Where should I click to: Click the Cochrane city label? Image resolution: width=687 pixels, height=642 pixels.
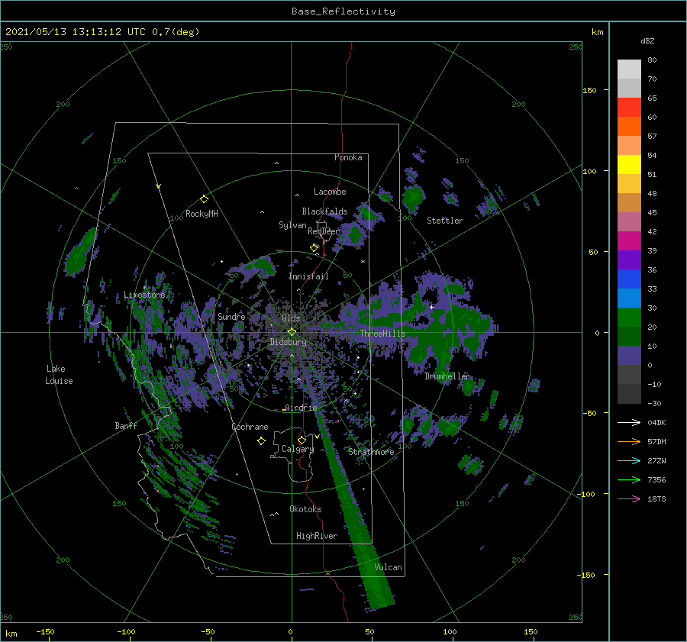click(250, 427)
